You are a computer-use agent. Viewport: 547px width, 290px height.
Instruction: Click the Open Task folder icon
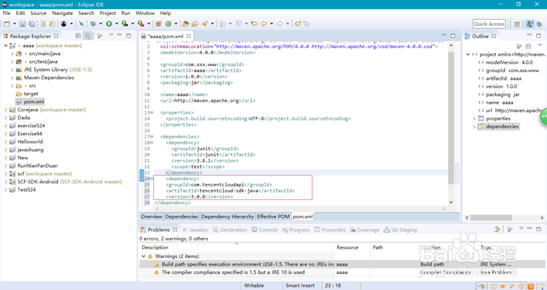point(195,24)
